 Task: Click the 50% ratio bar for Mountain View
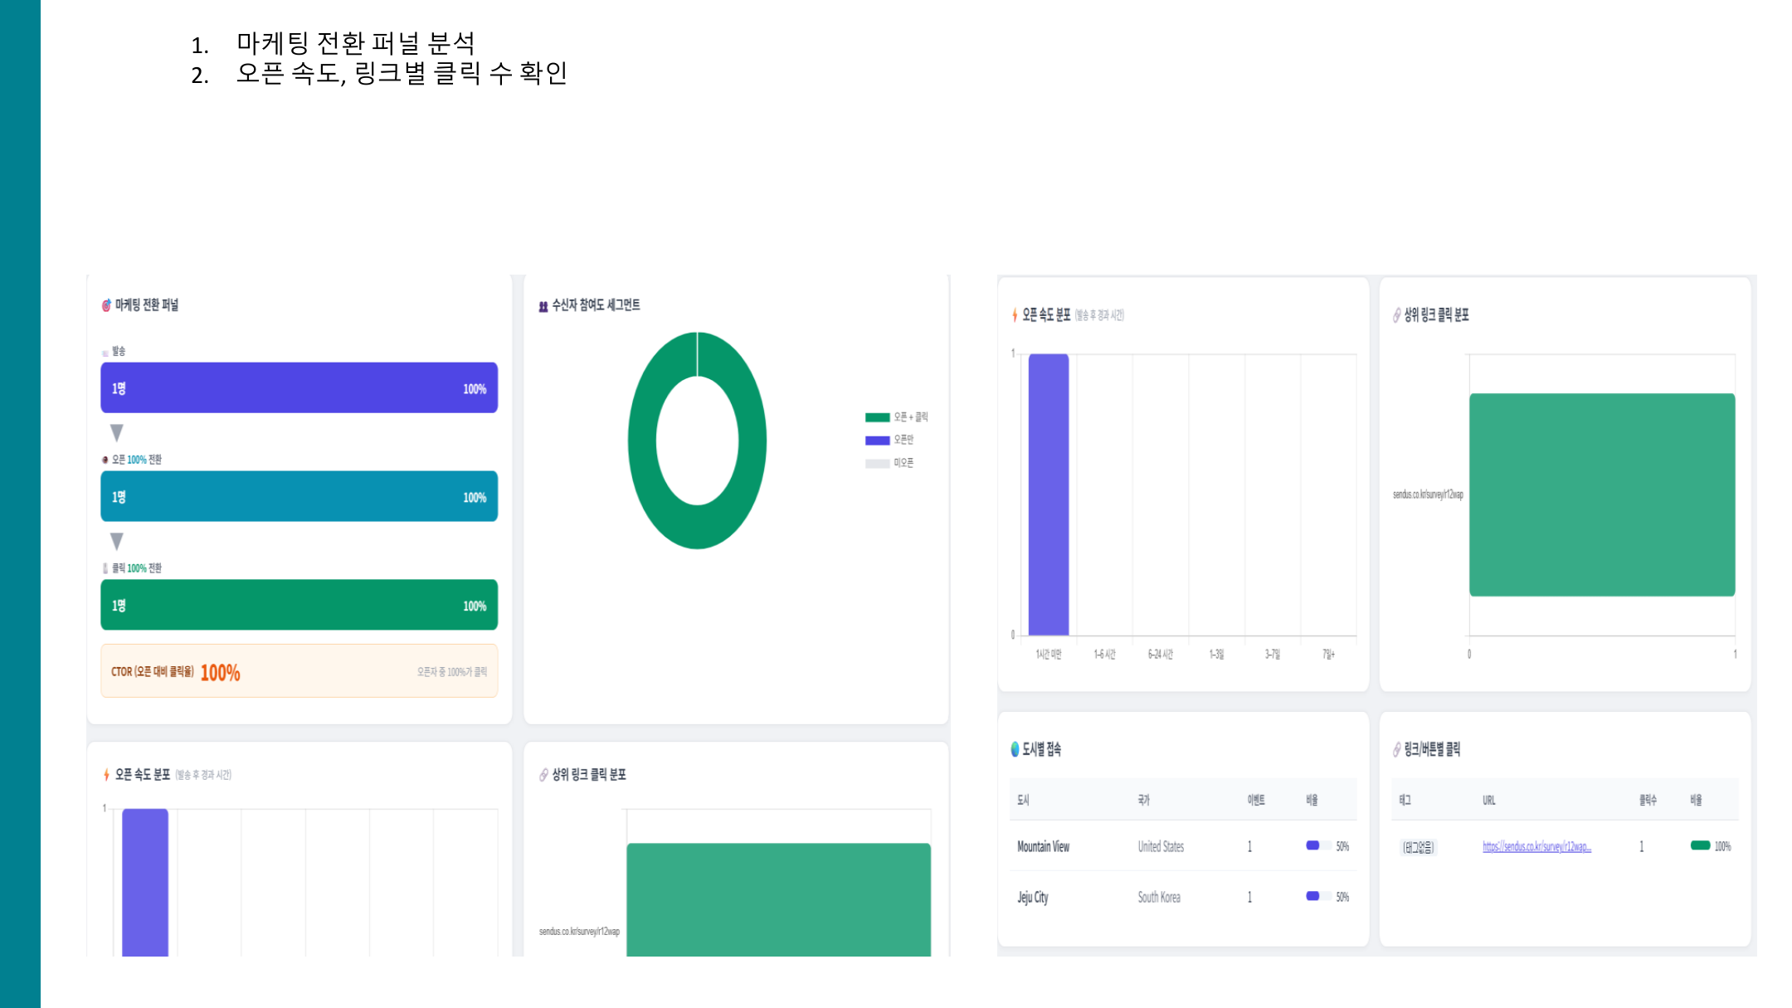1318,846
